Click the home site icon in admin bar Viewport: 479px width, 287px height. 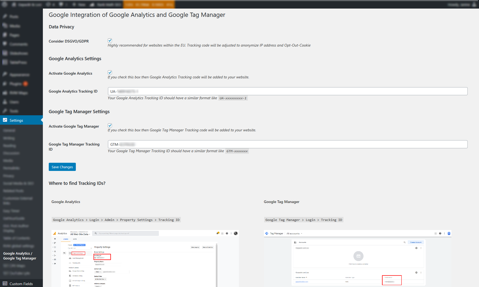coord(14,5)
